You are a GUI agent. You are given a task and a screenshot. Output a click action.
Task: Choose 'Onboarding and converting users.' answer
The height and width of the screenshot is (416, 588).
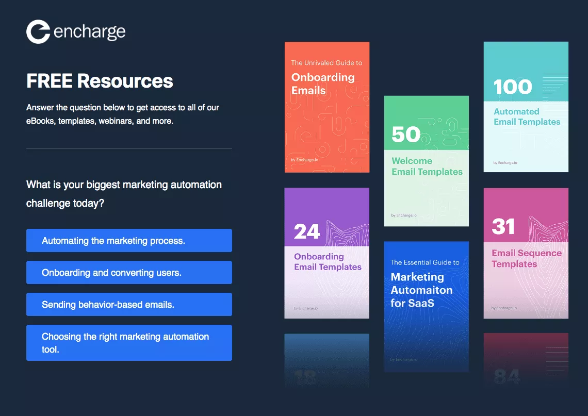(x=129, y=273)
